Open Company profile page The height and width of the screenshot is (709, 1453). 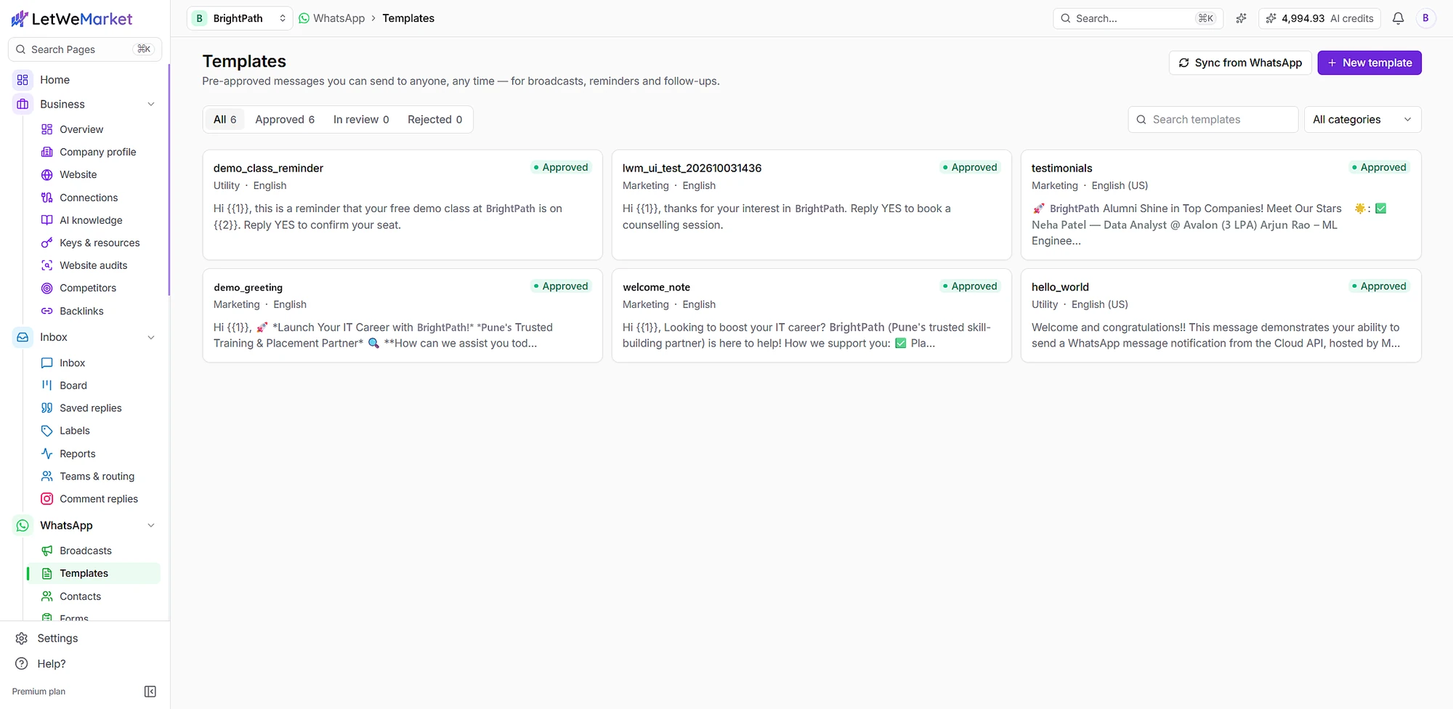[97, 152]
